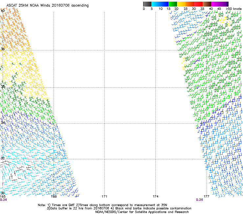Image resolution: width=243 pixels, height=214 pixels.
Task: Click the brown 35-40 knots color band
Action: coord(207,4)
